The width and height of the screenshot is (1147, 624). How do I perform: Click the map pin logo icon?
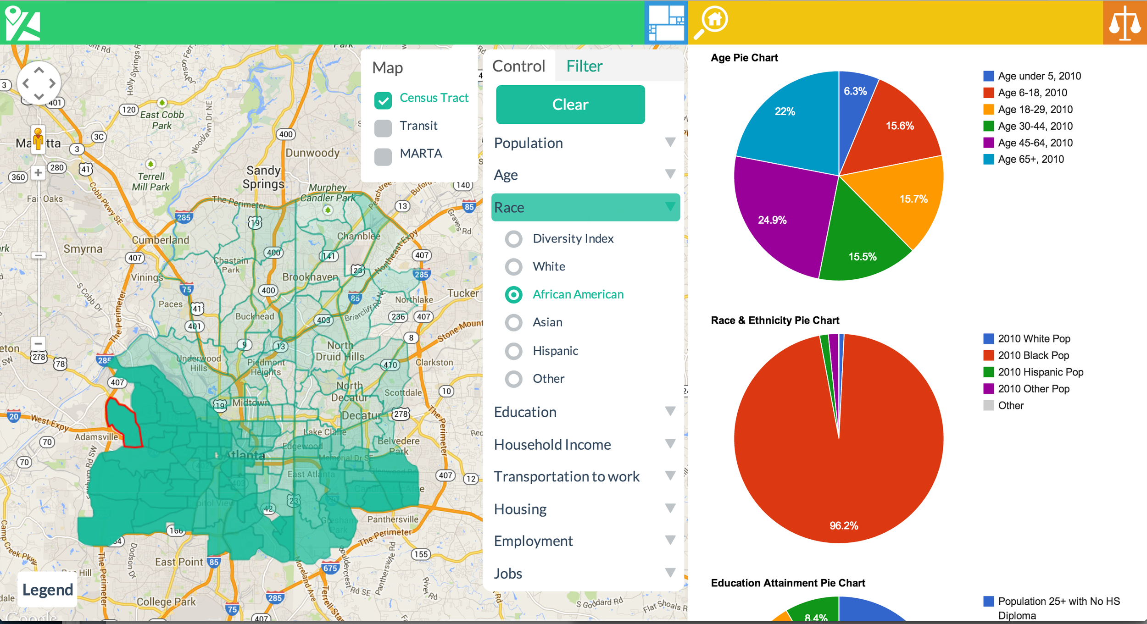click(22, 23)
